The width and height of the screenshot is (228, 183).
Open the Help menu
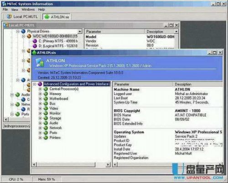pos(41,10)
